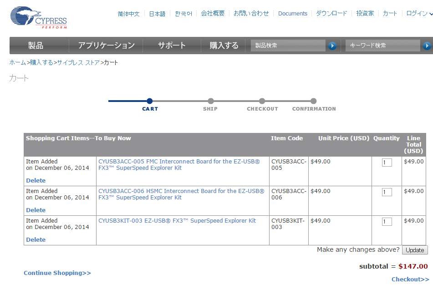Viewport: 433px width, 285px height.
Task: Delete the CYUSB3ACC-006 cart item
Action: (36, 210)
